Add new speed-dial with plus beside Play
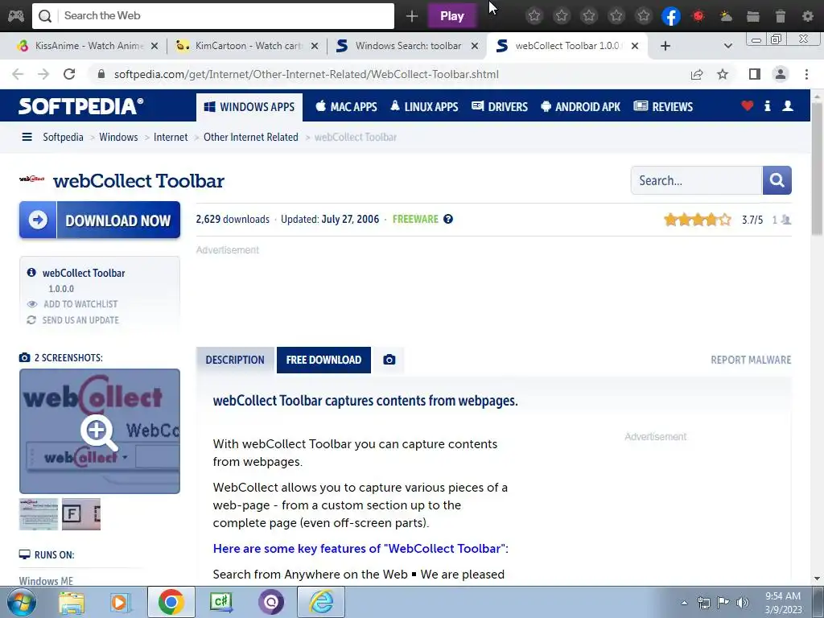Viewport: 824px width, 618px height. 412,16
